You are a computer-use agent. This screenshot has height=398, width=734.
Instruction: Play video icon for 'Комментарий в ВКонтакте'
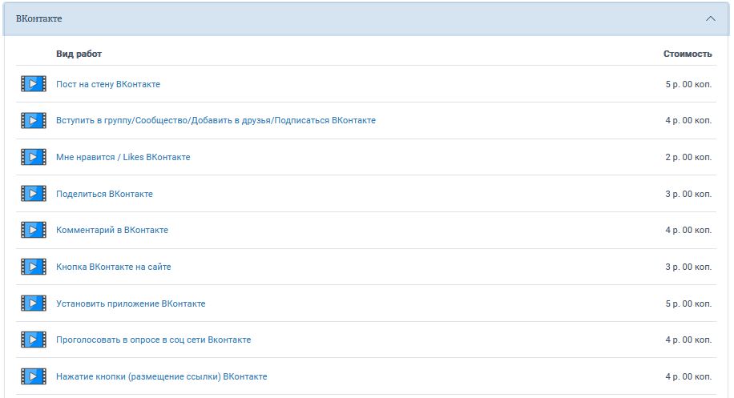point(33,231)
